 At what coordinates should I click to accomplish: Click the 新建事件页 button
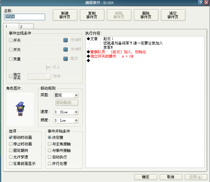tap(65, 15)
